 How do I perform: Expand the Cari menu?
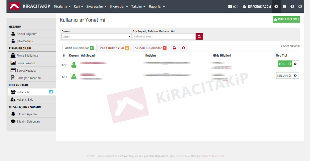(x=79, y=7)
